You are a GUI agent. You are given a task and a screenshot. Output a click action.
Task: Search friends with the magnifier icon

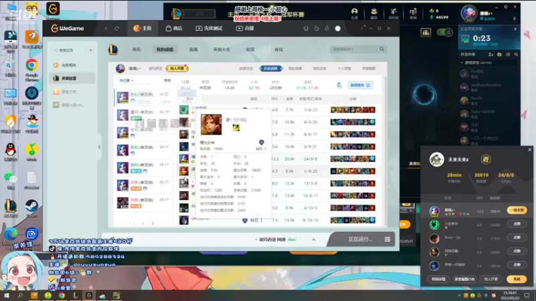(516, 54)
